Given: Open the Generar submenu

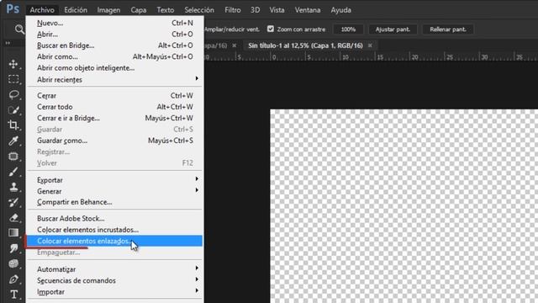Looking at the screenshot, I should coord(114,191).
